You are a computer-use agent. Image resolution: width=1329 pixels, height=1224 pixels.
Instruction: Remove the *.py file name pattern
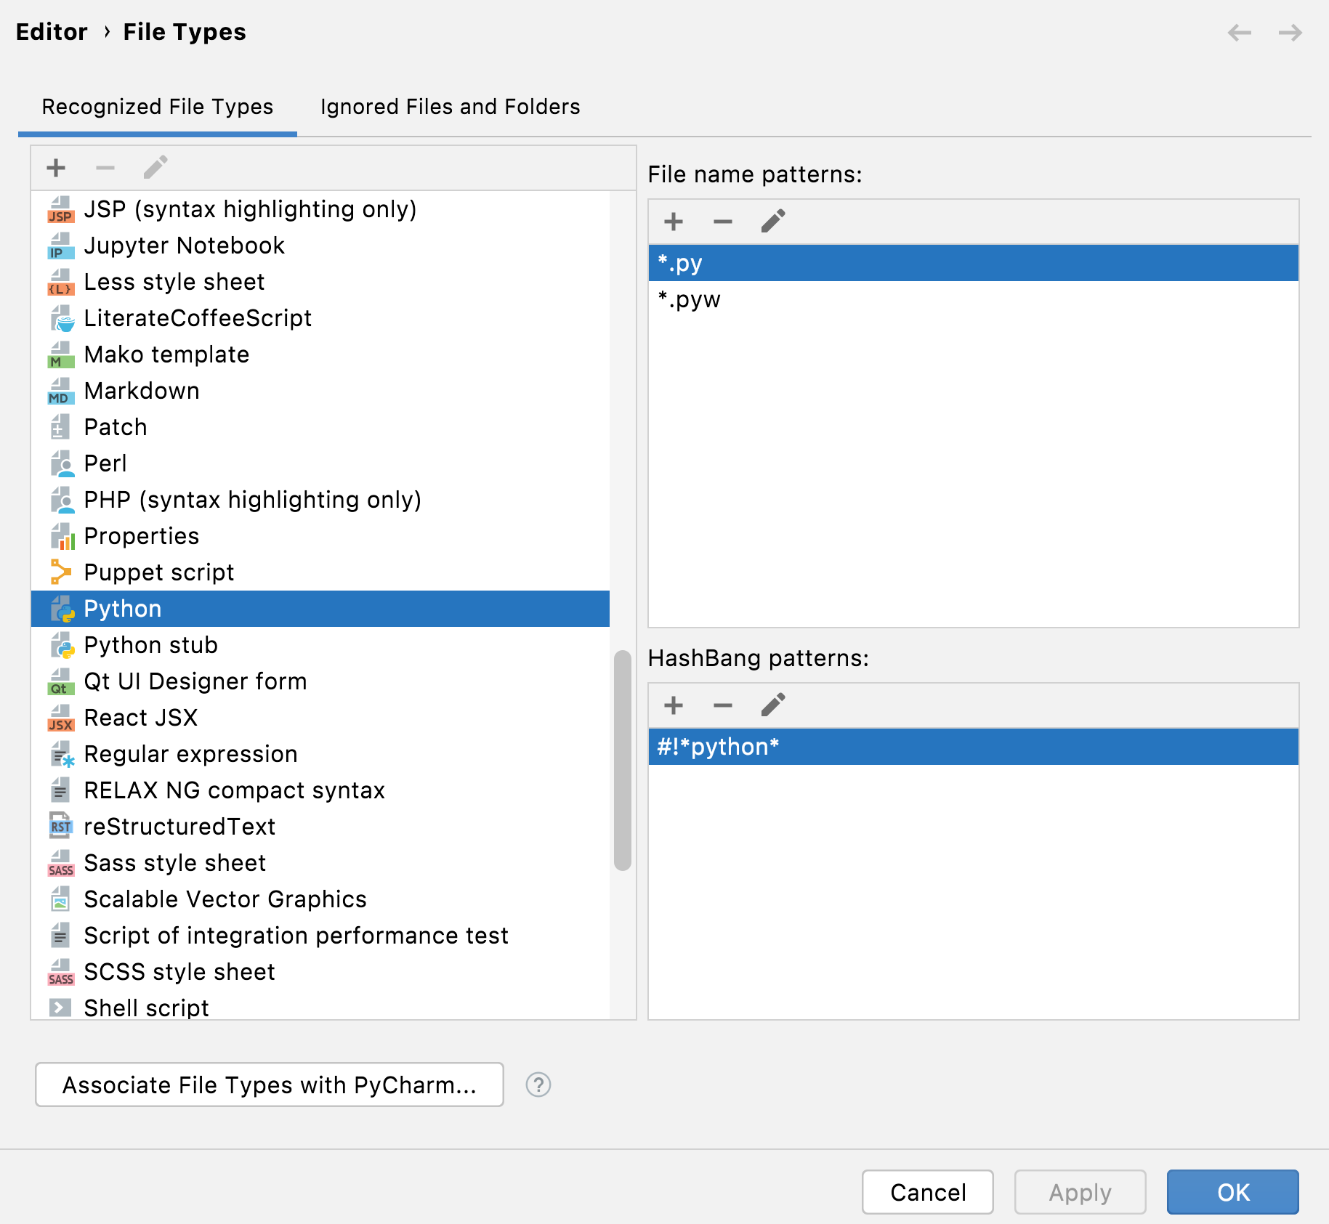tap(722, 221)
